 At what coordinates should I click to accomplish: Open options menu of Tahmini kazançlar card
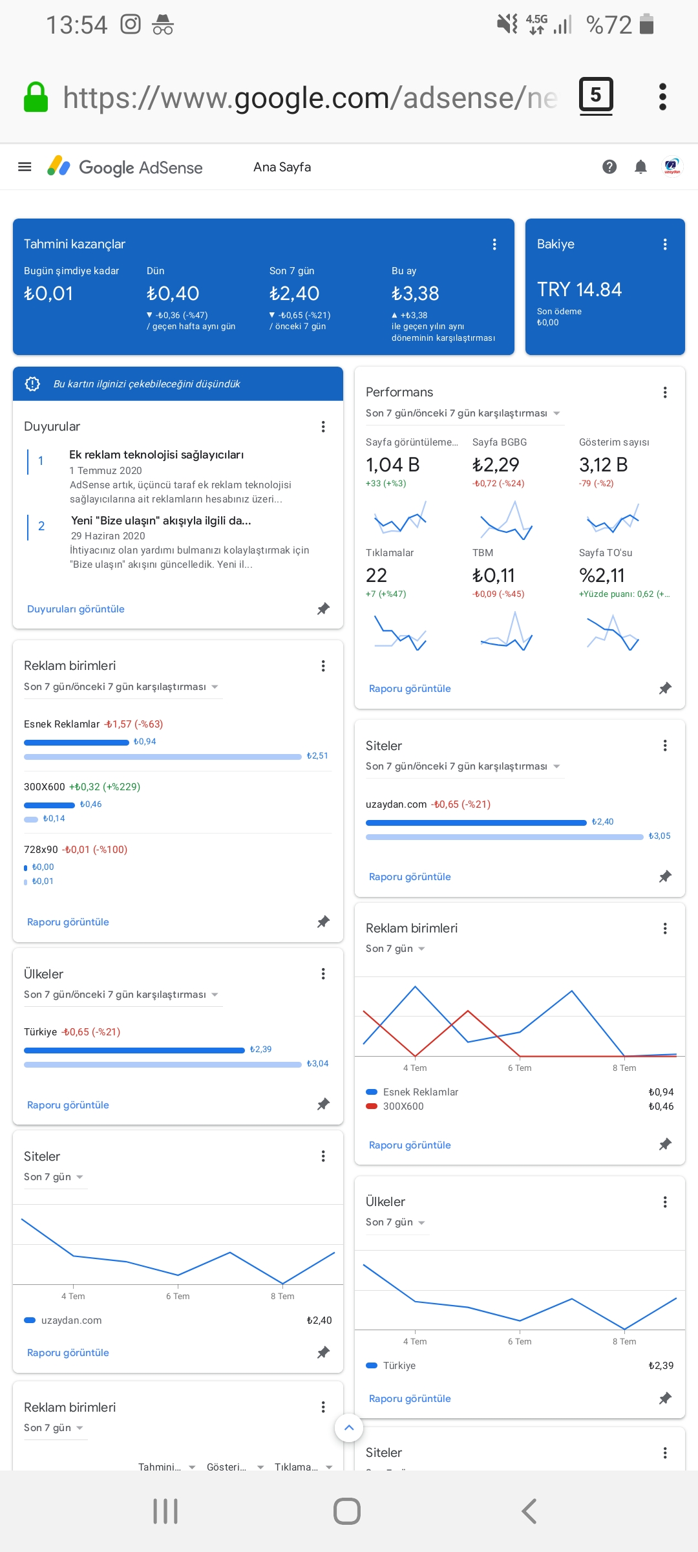click(x=494, y=244)
